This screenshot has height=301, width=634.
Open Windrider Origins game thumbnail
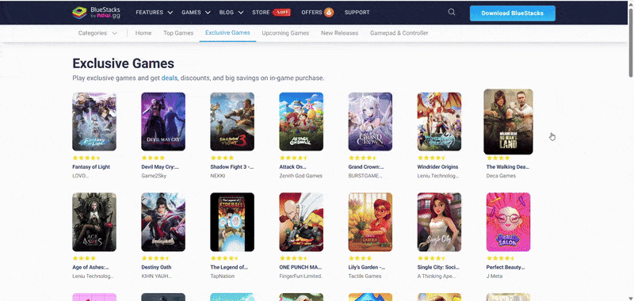(439, 122)
